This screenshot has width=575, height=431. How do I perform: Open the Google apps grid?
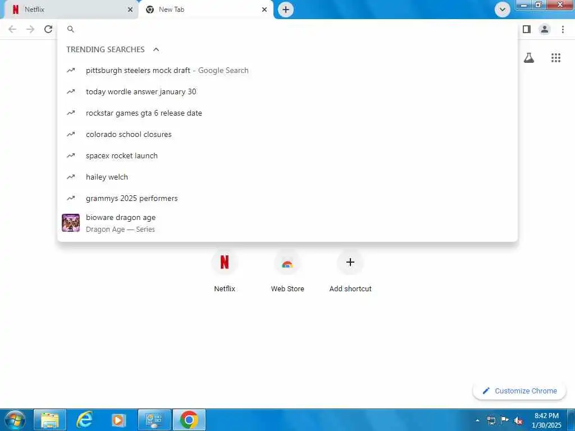point(556,58)
